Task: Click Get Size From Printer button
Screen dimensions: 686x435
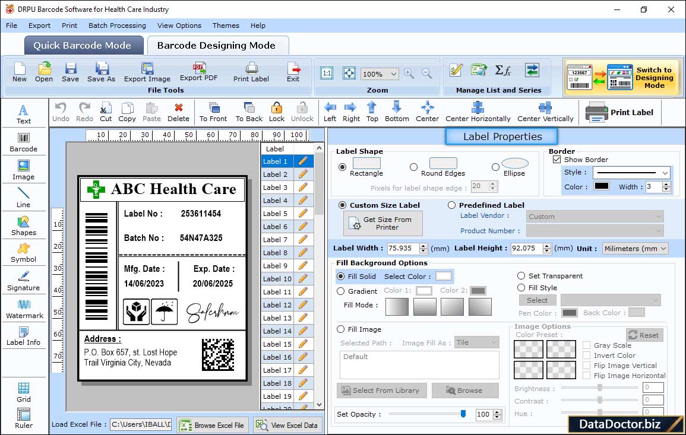Action: 383,223
